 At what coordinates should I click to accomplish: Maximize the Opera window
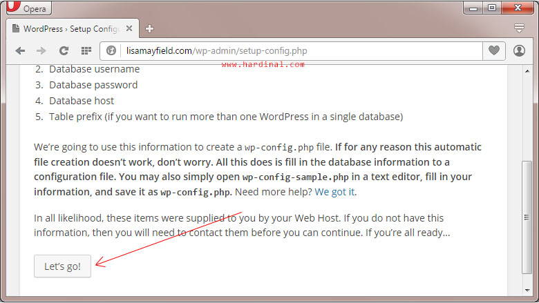pos(492,8)
